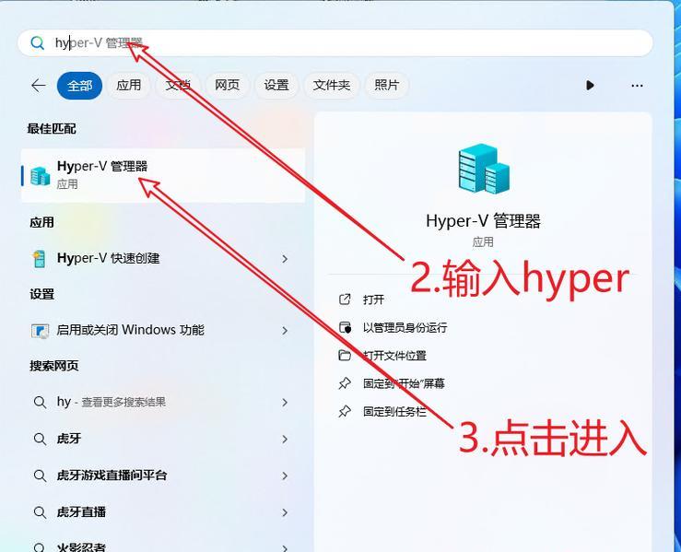Click the run-as-administrator shield icon
Image resolution: width=681 pixels, height=552 pixels.
[x=345, y=327]
